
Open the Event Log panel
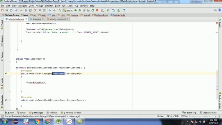pyautogui.click(x=189, y=112)
